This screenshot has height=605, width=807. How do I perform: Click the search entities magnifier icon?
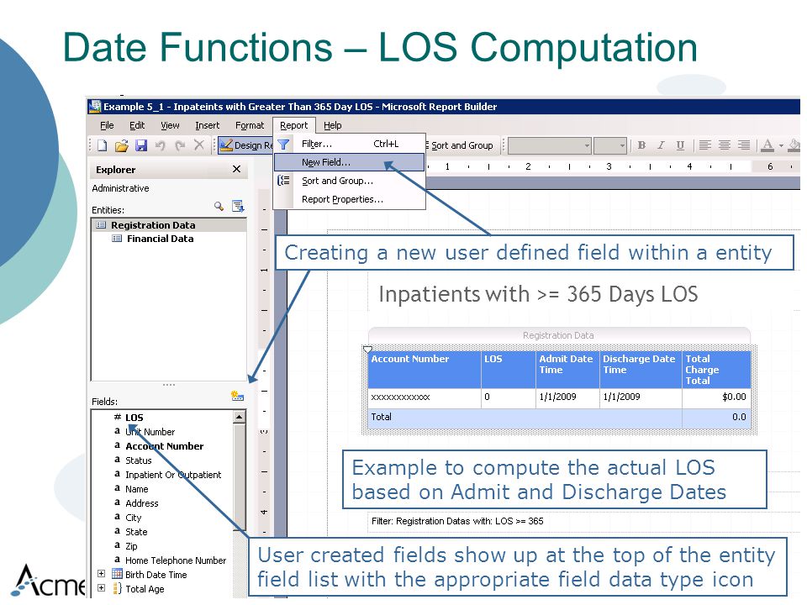coord(219,207)
